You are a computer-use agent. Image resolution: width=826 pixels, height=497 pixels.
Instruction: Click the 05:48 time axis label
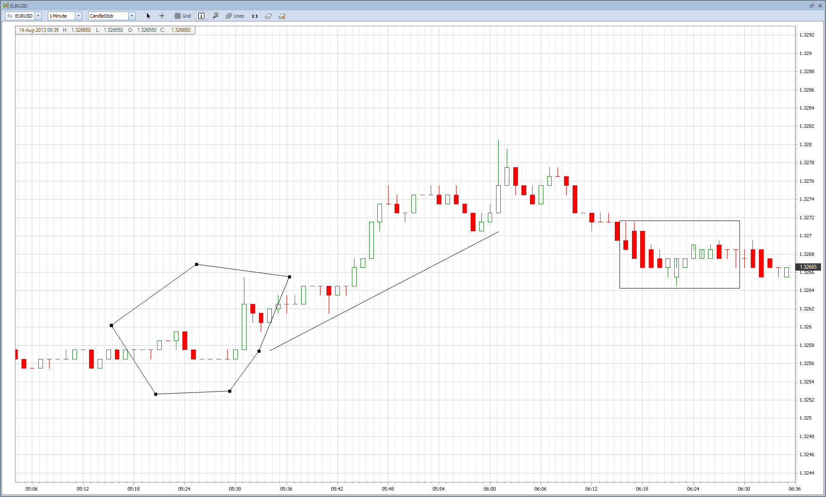(388, 489)
